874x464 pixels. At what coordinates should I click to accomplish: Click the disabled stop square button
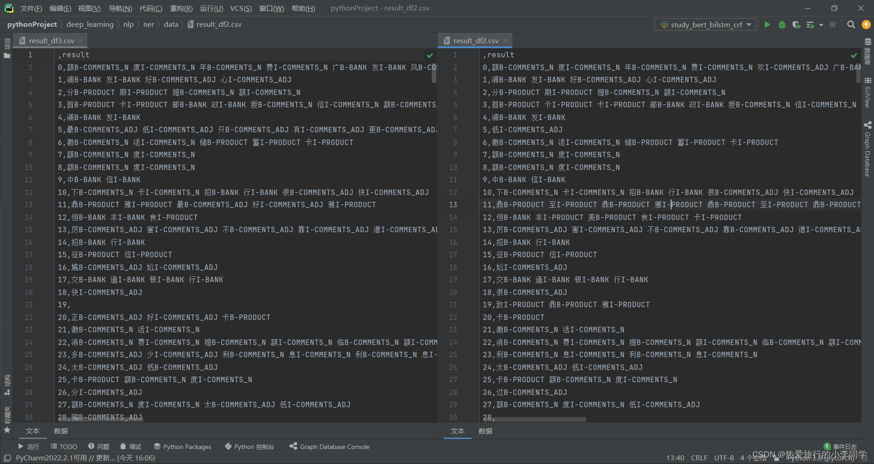833,25
